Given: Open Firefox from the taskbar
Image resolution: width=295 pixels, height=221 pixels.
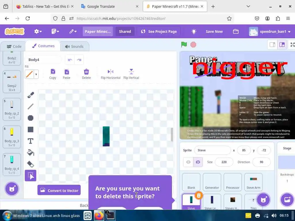Looking at the screenshot, I should (99, 216).
